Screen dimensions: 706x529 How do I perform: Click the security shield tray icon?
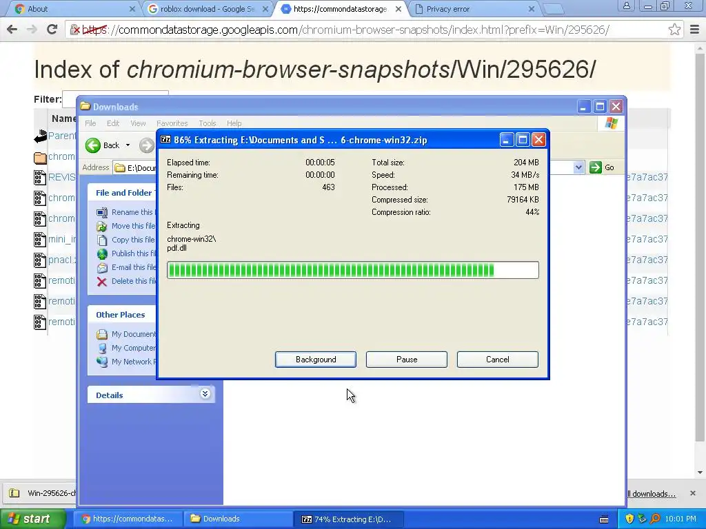coord(629,519)
